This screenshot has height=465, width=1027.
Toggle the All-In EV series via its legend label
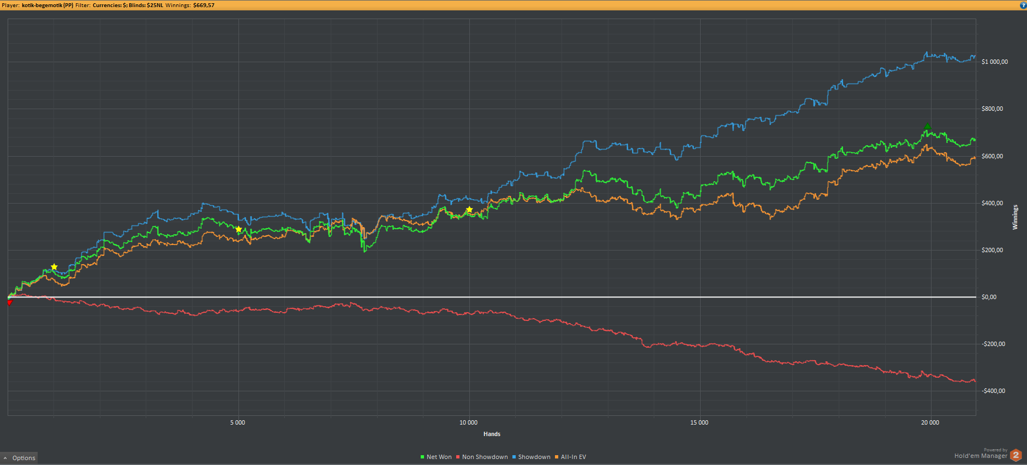pyautogui.click(x=574, y=457)
